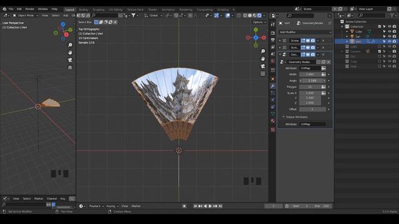Click the Marker menu in timeline footer
399x224 pixels.
click(x=136, y=206)
